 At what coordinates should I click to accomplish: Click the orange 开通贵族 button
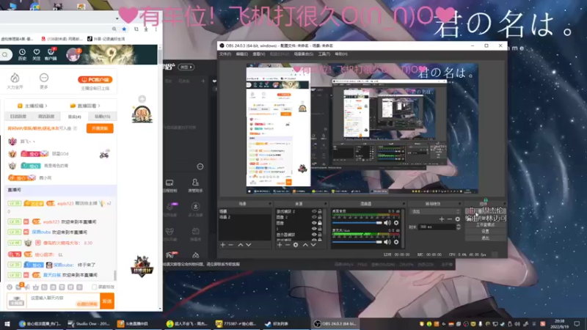click(x=100, y=128)
